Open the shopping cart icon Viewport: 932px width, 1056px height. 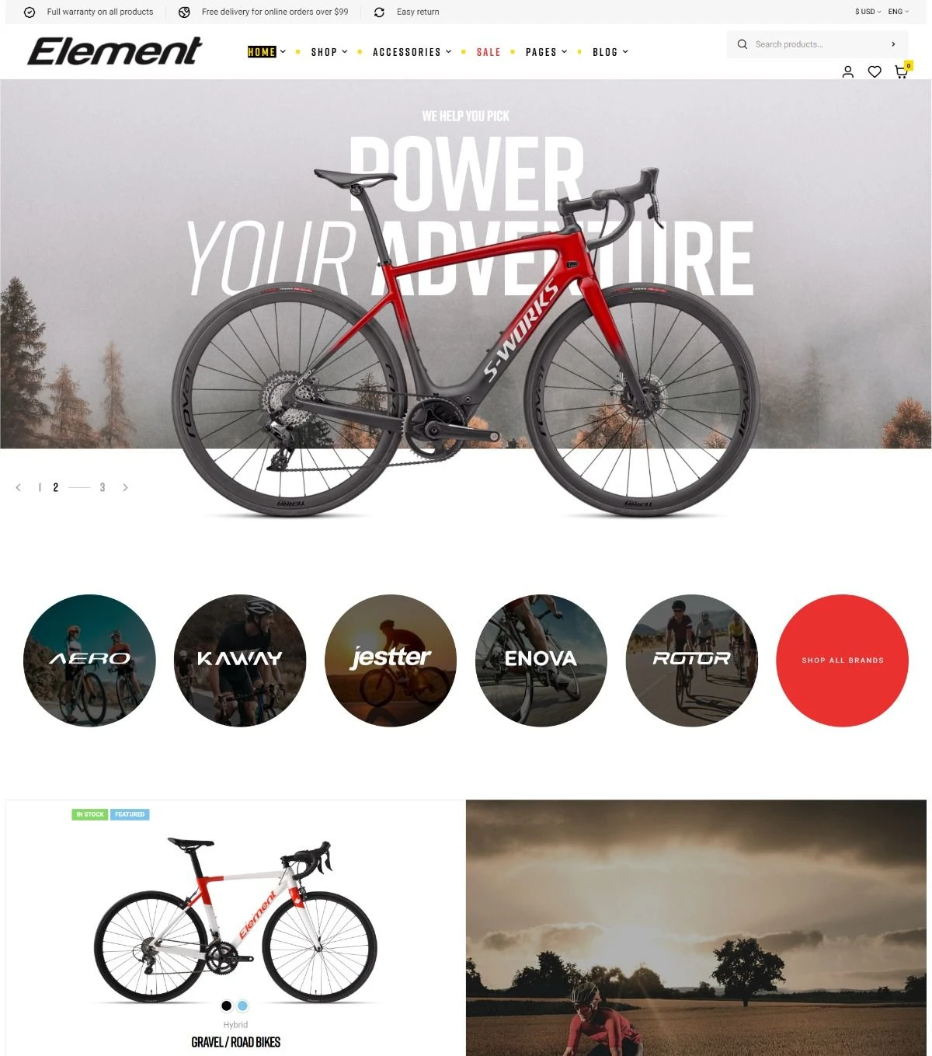pyautogui.click(x=901, y=71)
